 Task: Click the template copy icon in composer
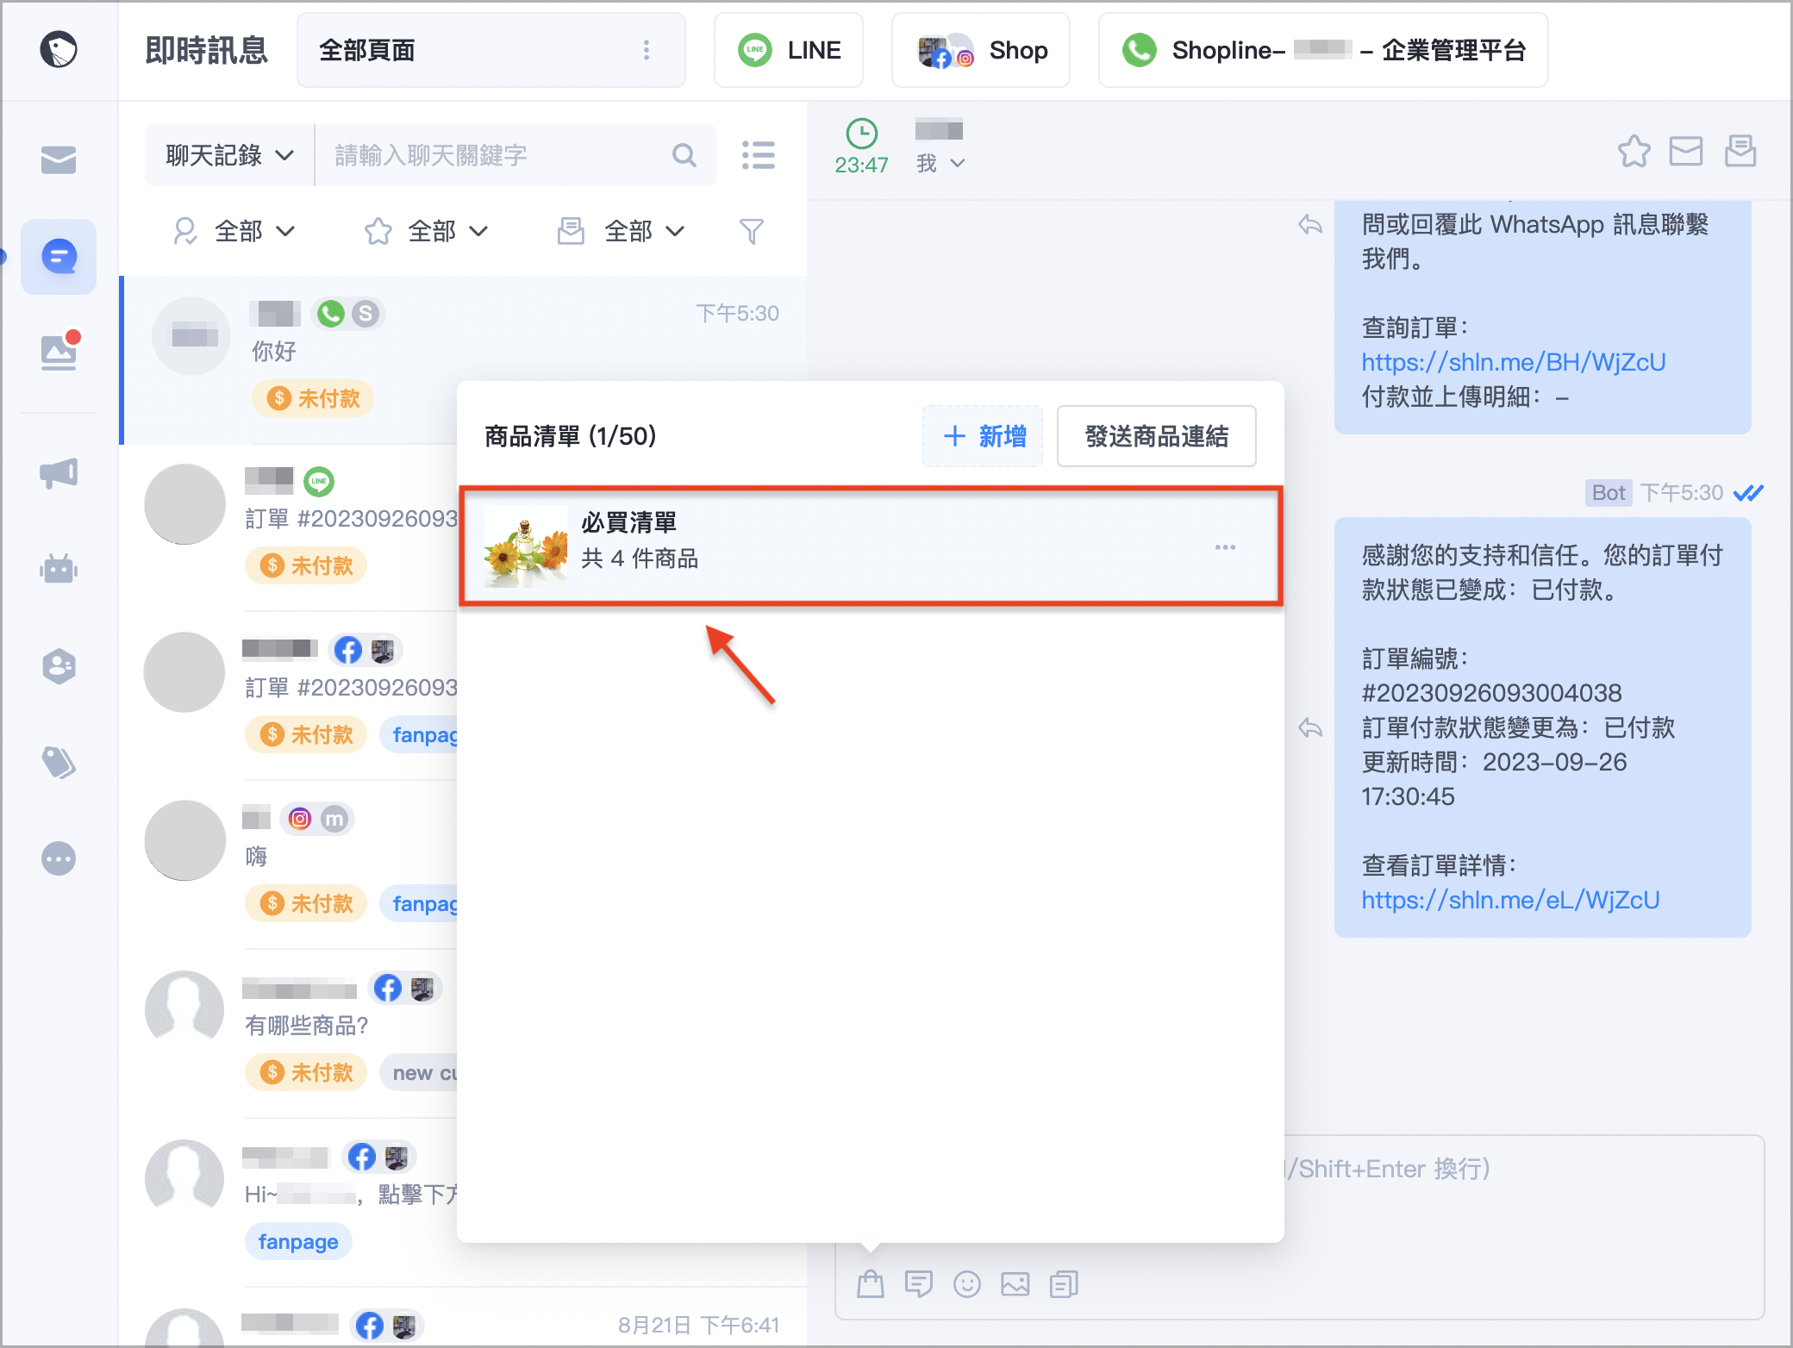(1064, 1284)
